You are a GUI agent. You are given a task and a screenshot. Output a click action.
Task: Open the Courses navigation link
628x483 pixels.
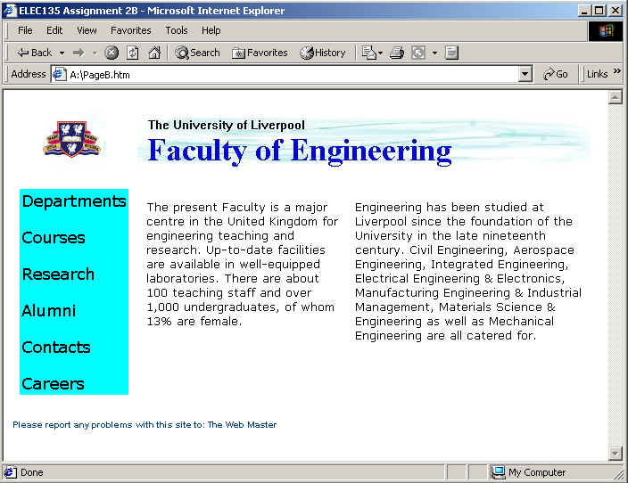coord(54,238)
